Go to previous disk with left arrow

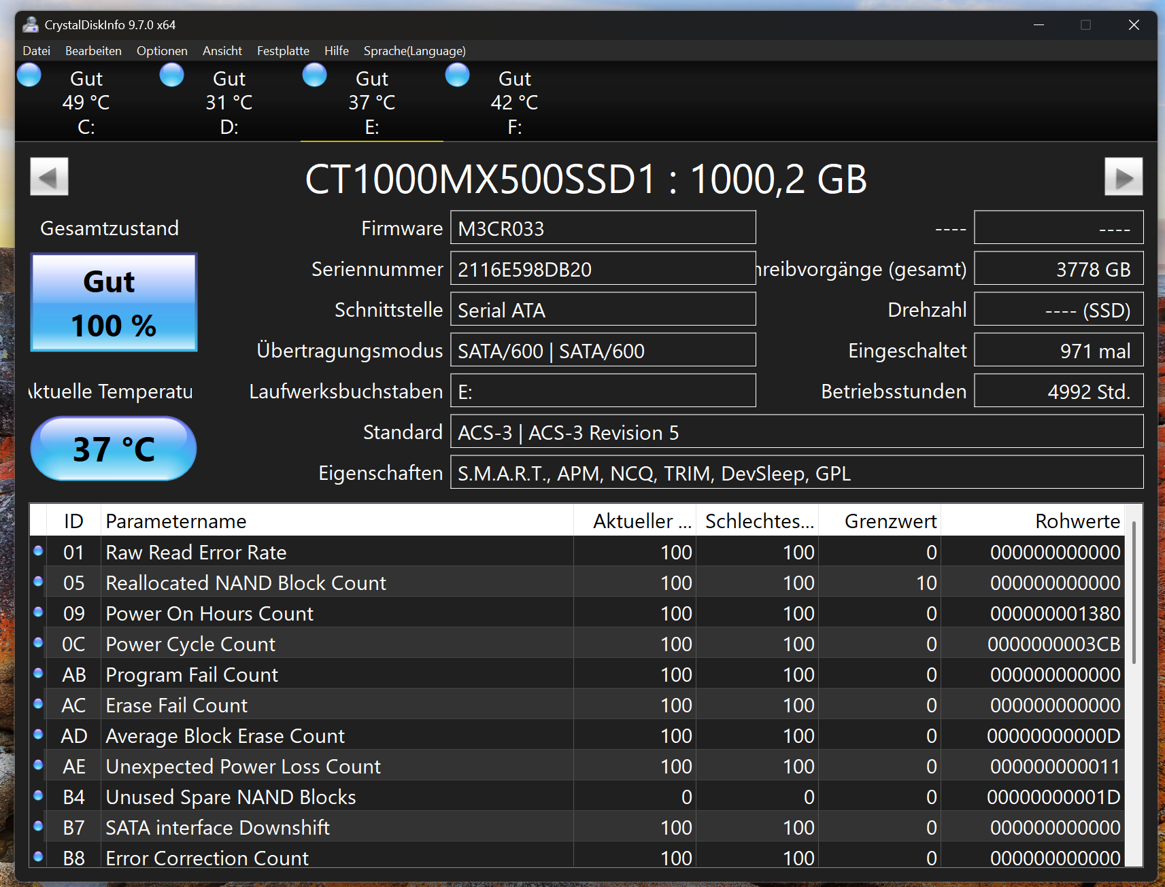pos(49,177)
